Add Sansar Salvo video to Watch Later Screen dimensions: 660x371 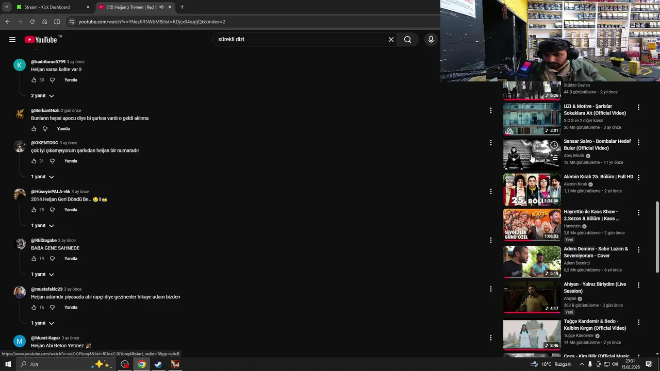pos(554,145)
